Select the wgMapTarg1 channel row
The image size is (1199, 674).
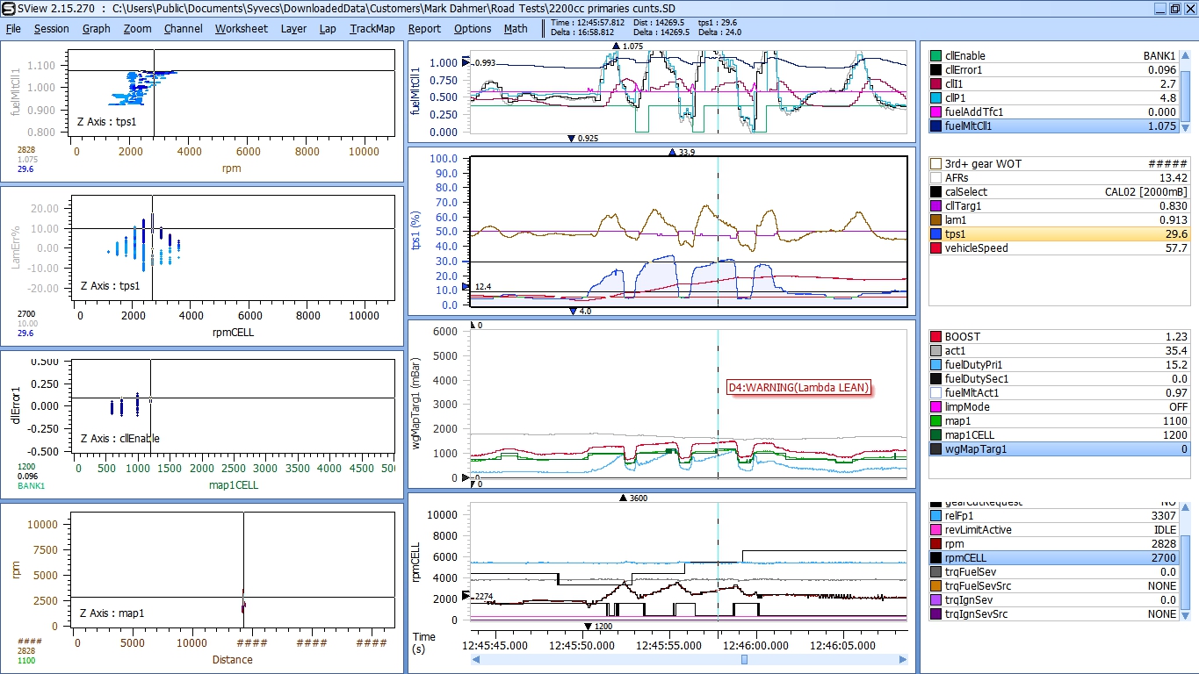tap(1059, 449)
